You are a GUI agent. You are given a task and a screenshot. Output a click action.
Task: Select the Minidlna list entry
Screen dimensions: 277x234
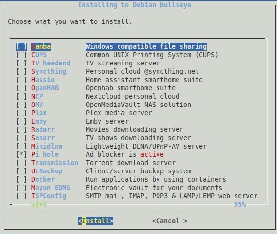[47, 147]
